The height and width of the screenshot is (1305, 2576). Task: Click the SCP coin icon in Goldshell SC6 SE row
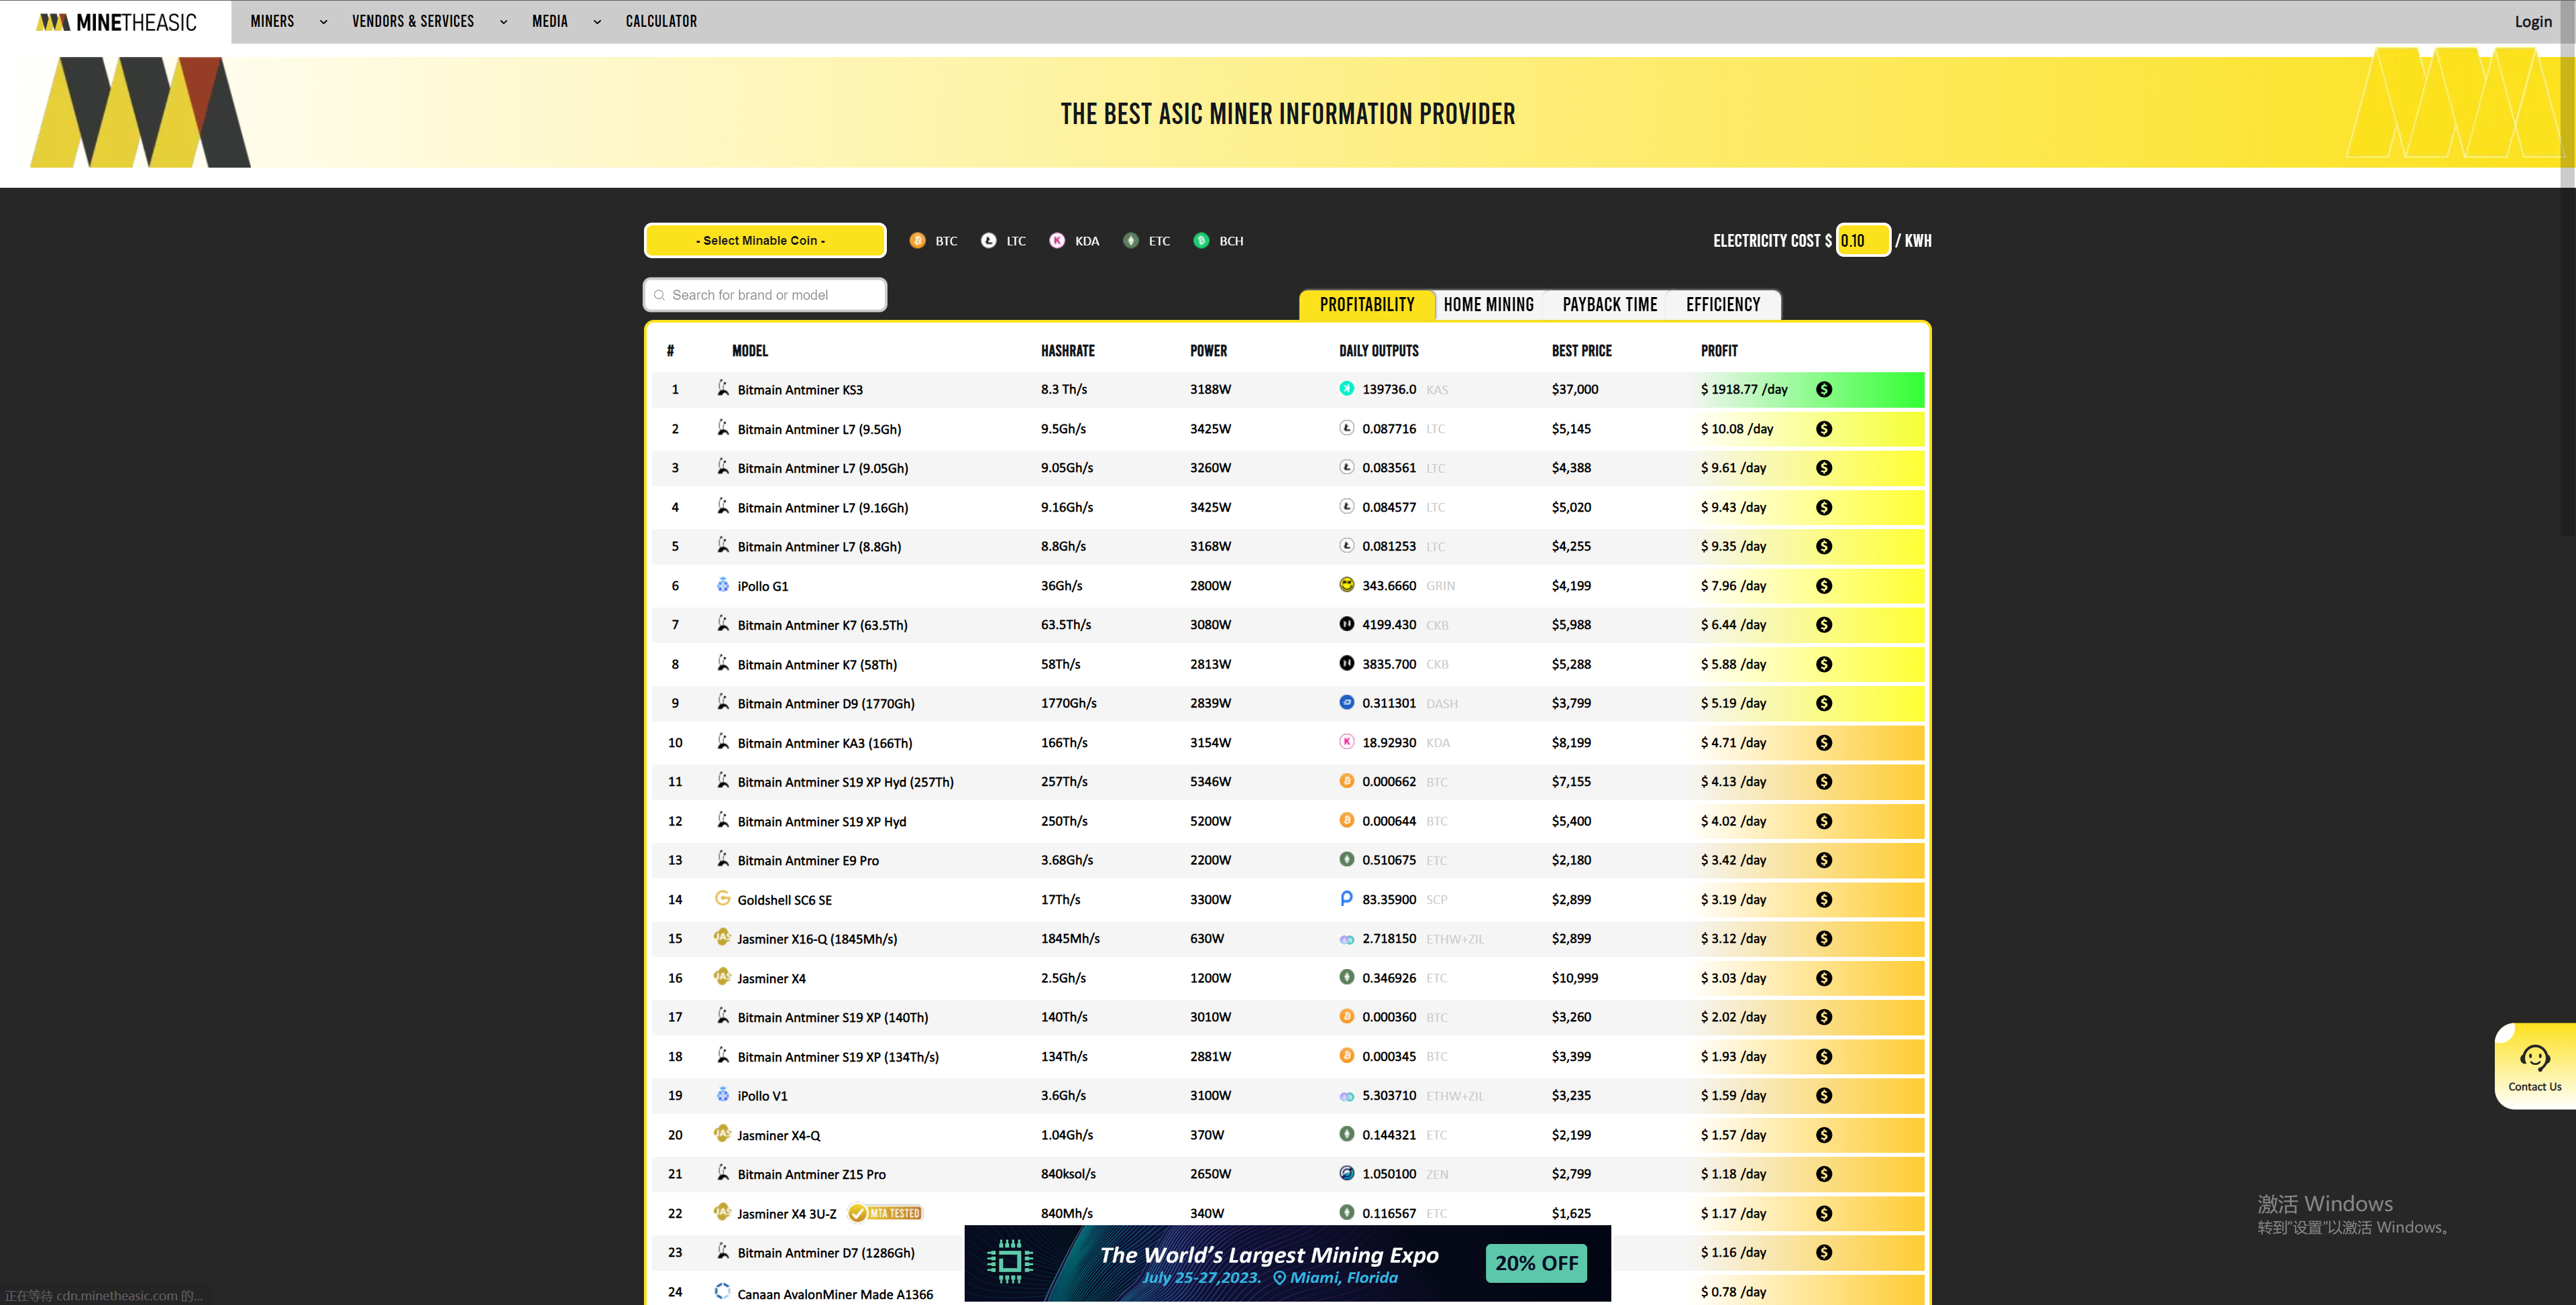[1347, 899]
